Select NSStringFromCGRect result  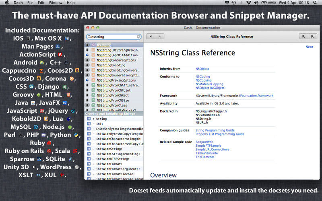114,95
